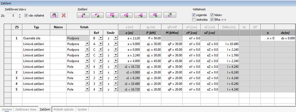Open Vztah dropdown in Podpora A row
The height and width of the screenshot is (112, 296).
87,44
